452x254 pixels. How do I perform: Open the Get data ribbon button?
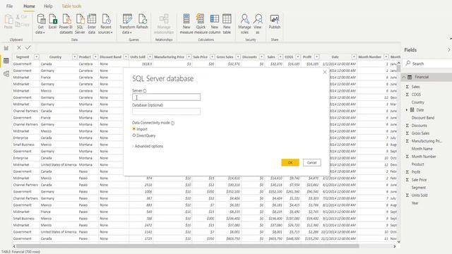pos(41,24)
